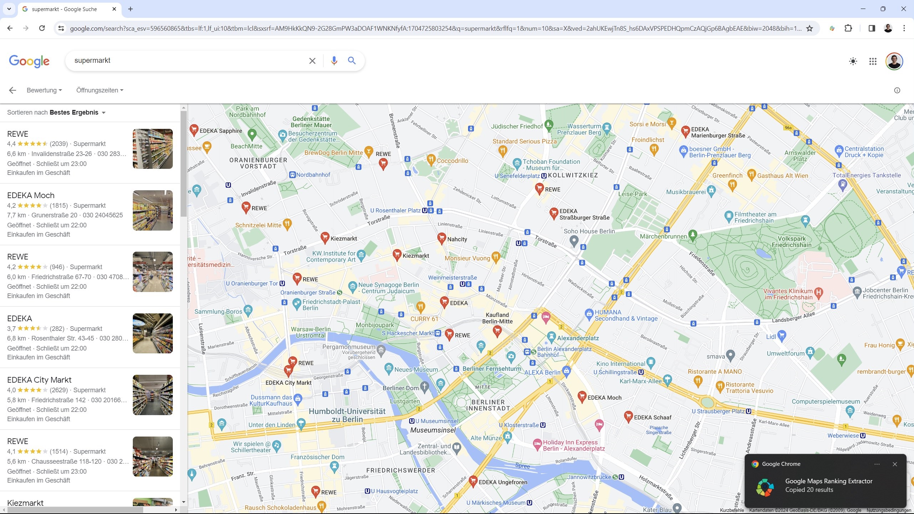Image resolution: width=914 pixels, height=514 pixels.
Task: Click the Google Voice Search microphone icon
Action: coord(333,61)
